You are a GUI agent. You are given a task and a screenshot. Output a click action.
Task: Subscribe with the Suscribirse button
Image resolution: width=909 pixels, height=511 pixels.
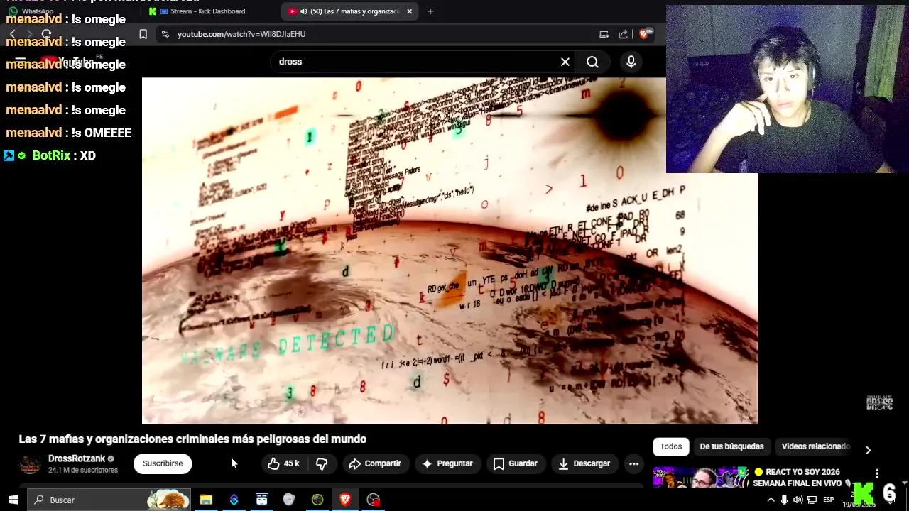tap(163, 463)
